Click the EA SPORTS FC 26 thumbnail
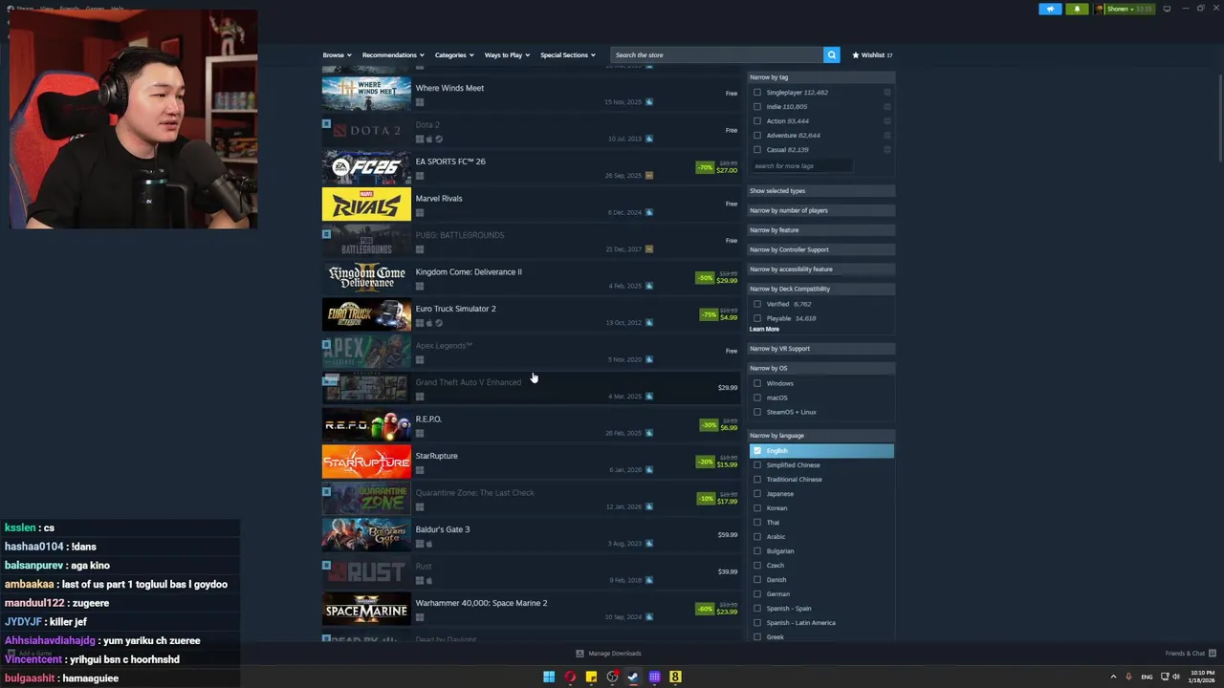Image resolution: width=1224 pixels, height=688 pixels. tap(366, 167)
